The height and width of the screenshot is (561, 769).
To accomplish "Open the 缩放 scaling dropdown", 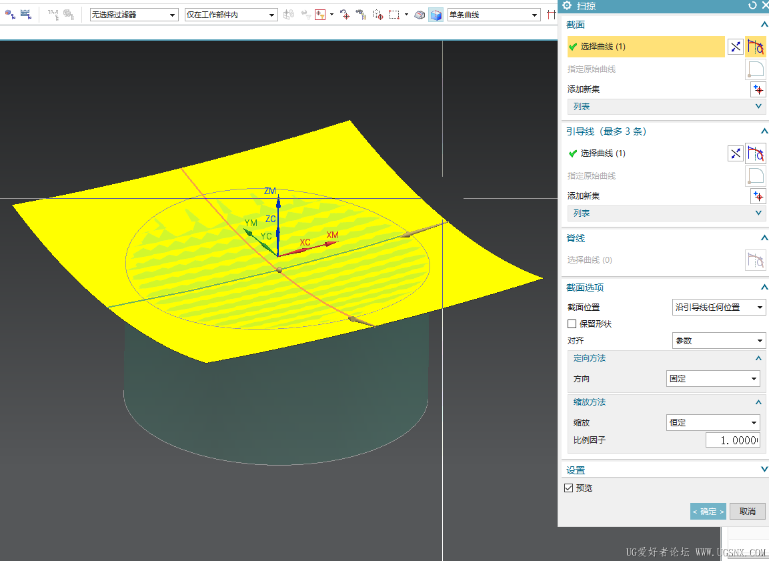I will tap(713, 423).
